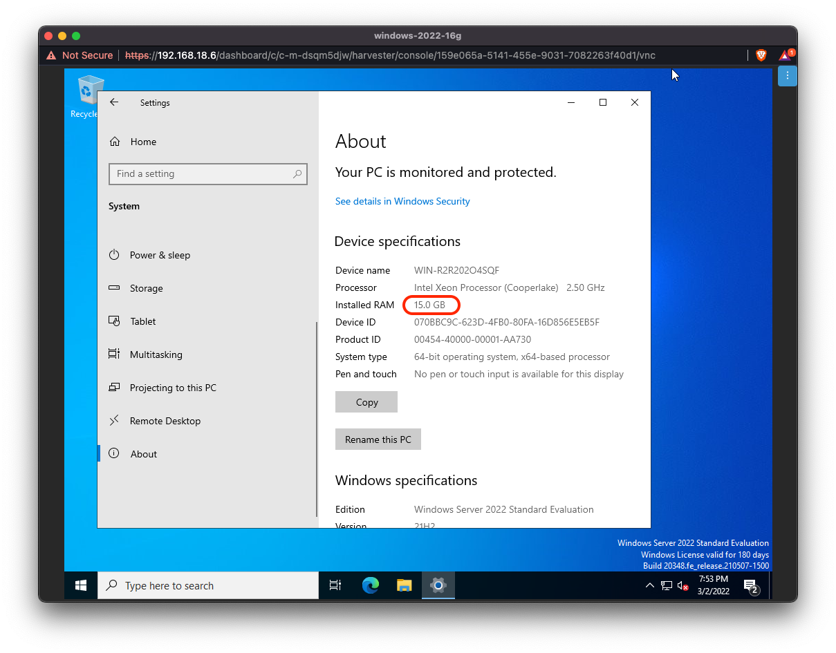
Task: Click the Device ID value text
Action: click(506, 322)
